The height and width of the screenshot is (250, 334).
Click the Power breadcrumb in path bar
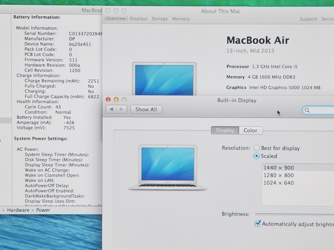(x=43, y=210)
